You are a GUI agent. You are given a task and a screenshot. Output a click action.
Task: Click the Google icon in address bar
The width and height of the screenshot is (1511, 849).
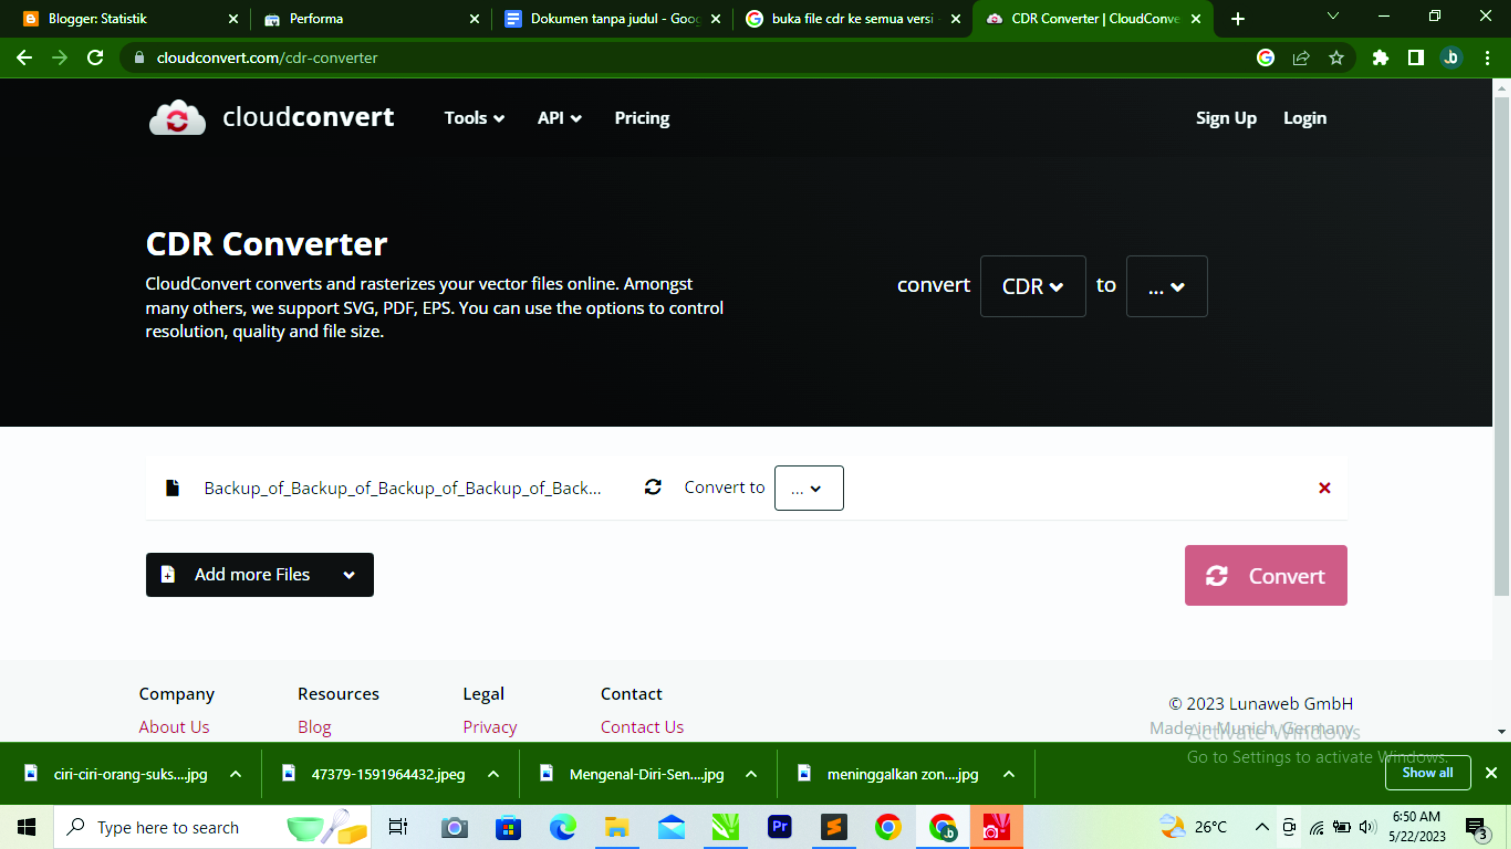click(1265, 58)
